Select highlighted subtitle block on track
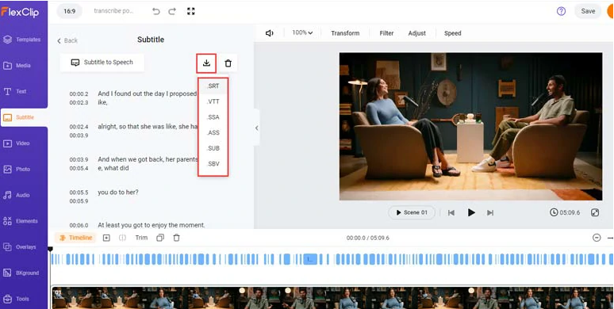This screenshot has height=309, width=614. pos(310,259)
